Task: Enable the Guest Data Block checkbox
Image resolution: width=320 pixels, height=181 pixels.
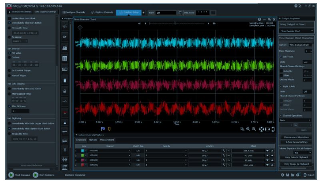Action: click(x=9, y=18)
